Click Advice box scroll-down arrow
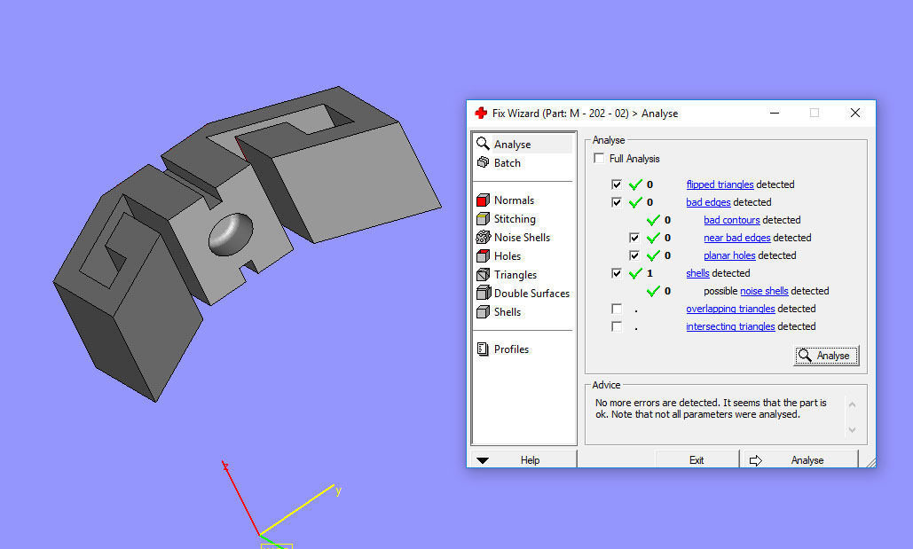The width and height of the screenshot is (913, 549). (x=852, y=429)
